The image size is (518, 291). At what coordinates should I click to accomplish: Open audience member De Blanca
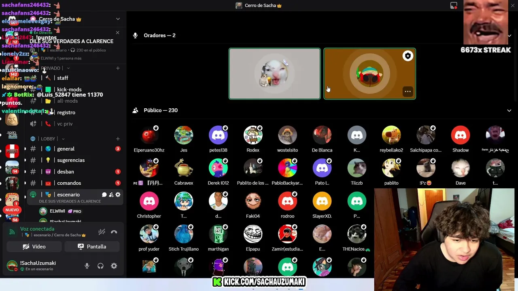[322, 139]
